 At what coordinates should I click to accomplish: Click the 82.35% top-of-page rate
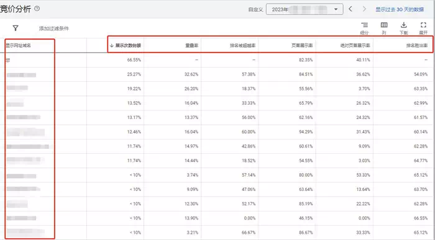click(x=306, y=60)
